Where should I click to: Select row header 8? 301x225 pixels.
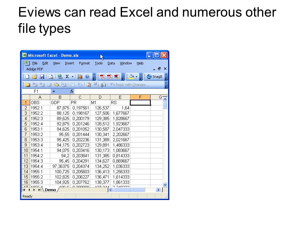(x=26, y=140)
